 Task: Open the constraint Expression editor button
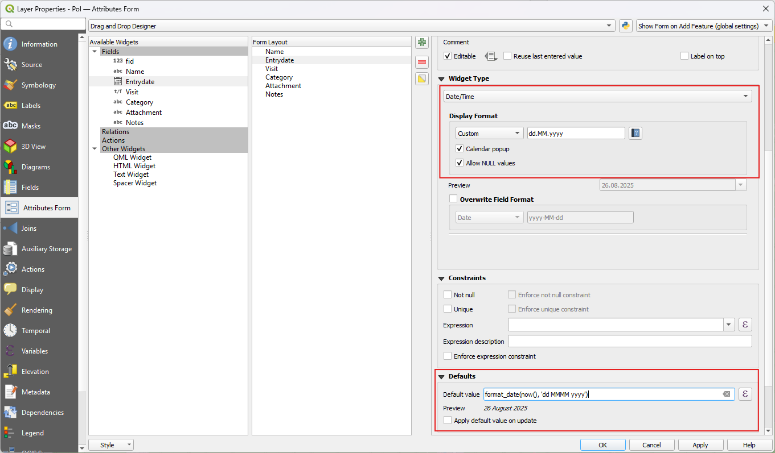pyautogui.click(x=745, y=325)
